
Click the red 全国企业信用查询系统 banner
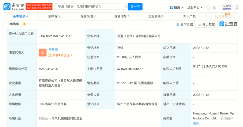pyautogui.click(x=39, y=6)
